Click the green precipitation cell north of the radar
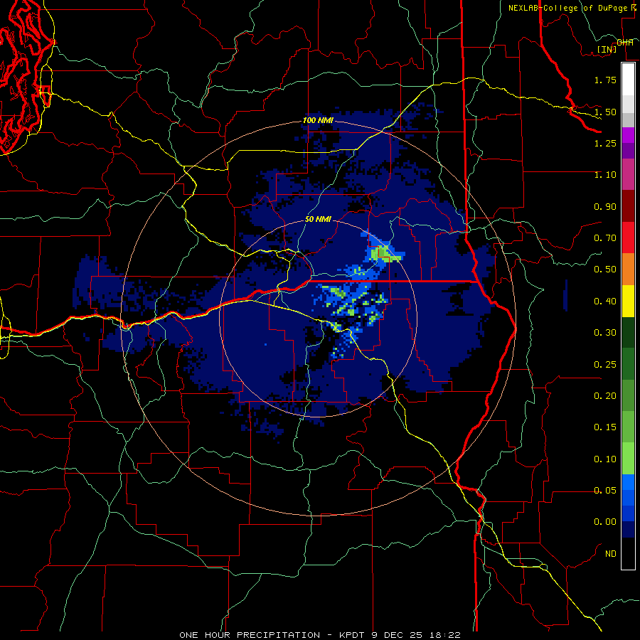Screen dimensions: 640x640 [385, 253]
